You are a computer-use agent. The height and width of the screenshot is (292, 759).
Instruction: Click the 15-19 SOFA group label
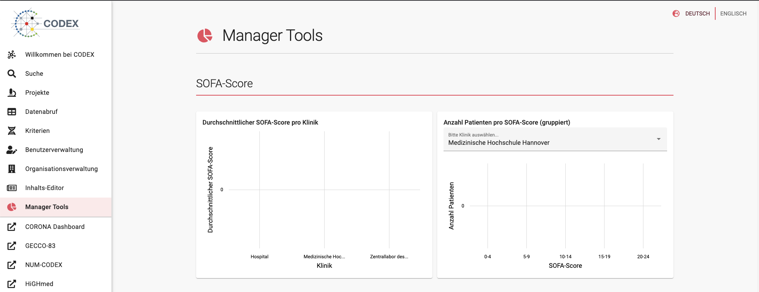coord(604,257)
